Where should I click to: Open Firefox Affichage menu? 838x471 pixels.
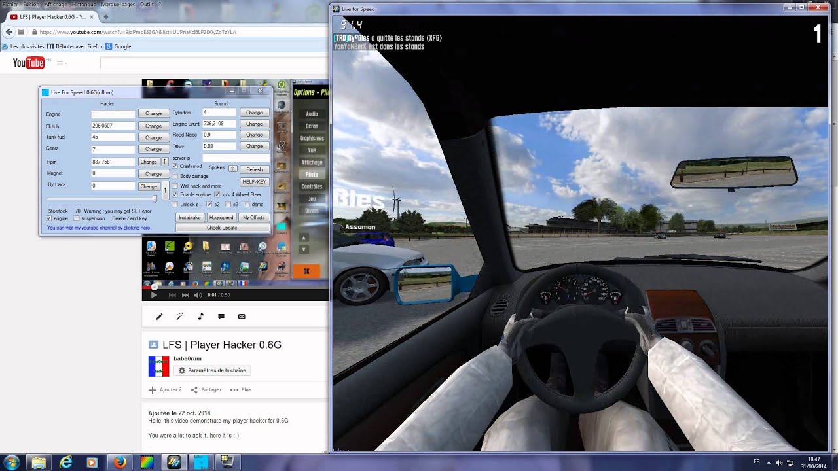56,4
